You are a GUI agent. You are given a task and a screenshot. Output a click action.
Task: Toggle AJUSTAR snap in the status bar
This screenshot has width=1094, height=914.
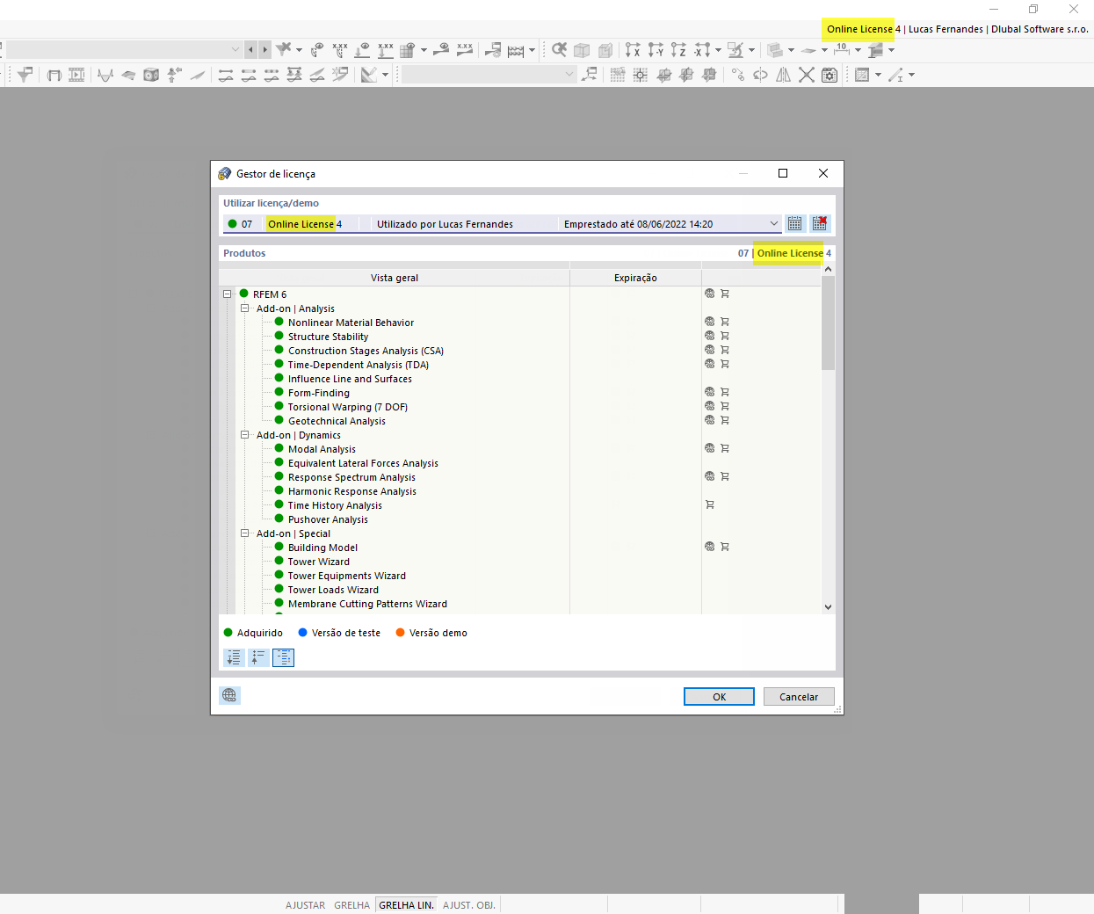pyautogui.click(x=305, y=904)
